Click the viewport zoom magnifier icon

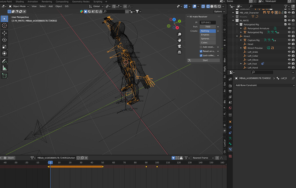(x=179, y=34)
